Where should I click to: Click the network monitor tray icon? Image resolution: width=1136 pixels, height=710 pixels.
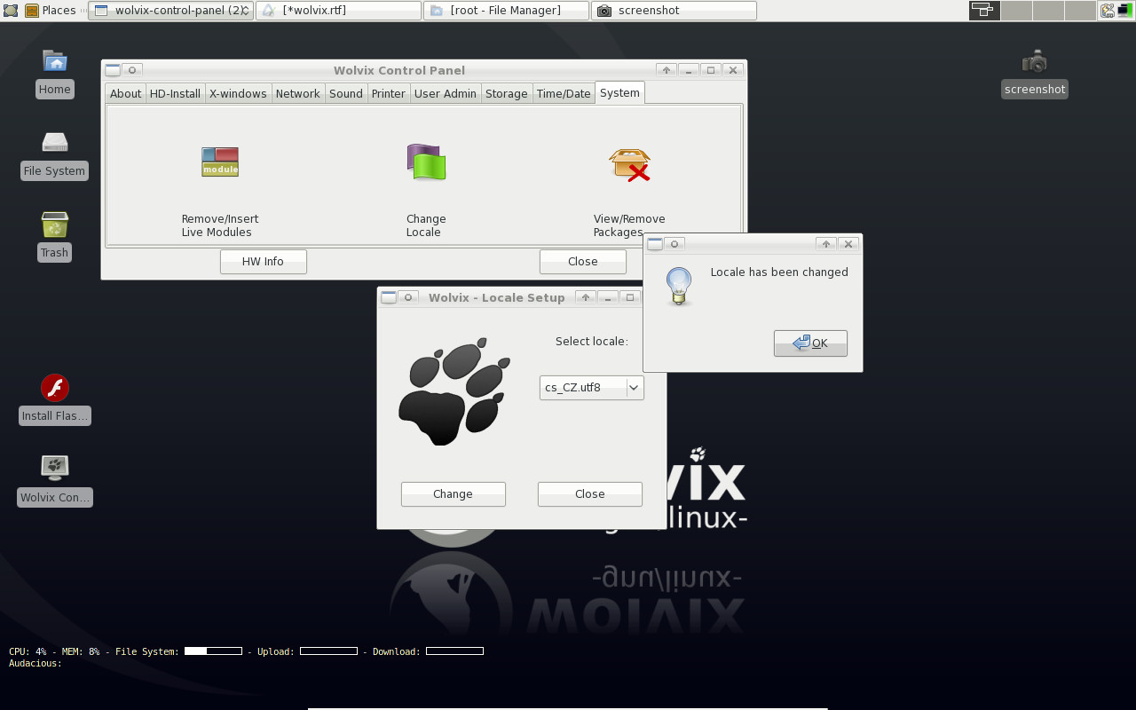[x=1125, y=11]
